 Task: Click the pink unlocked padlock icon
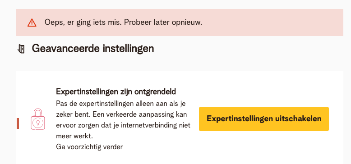37,119
